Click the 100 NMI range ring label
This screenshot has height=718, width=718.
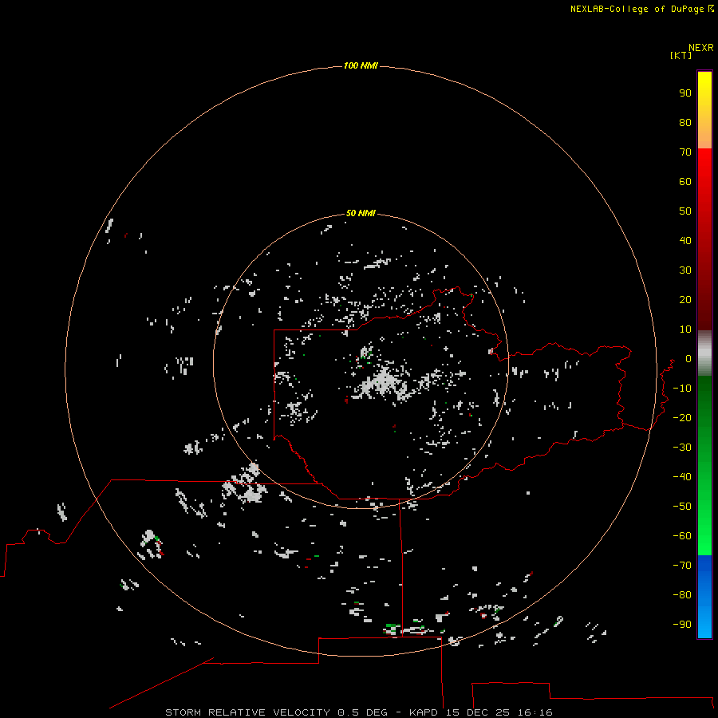361,65
